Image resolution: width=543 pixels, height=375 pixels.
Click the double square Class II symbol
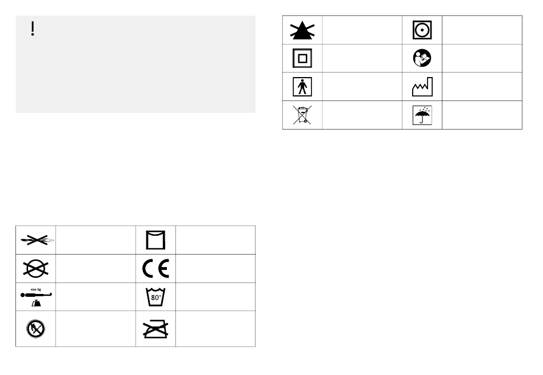302,58
